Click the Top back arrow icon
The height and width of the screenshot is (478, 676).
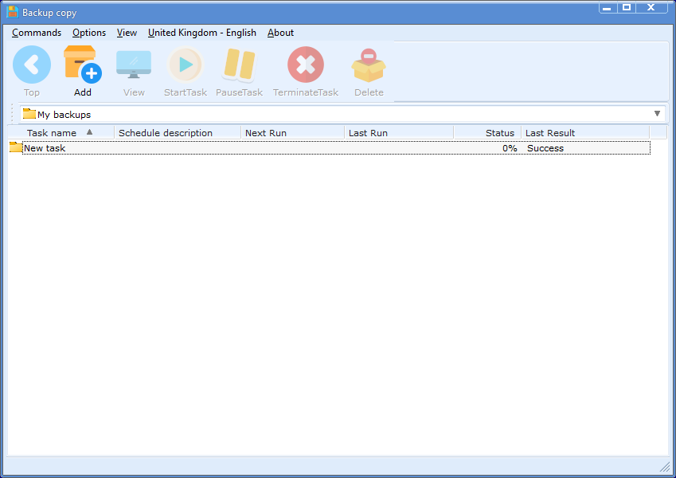32,65
